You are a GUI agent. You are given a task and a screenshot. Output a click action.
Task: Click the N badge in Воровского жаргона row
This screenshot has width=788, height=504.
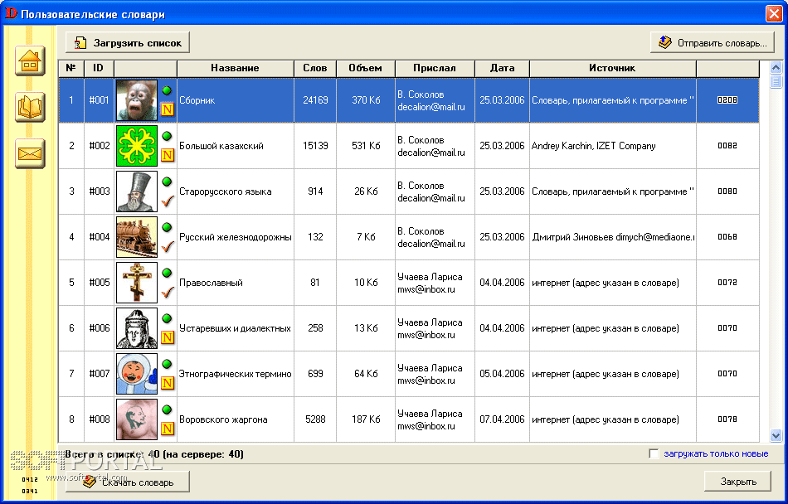click(168, 429)
